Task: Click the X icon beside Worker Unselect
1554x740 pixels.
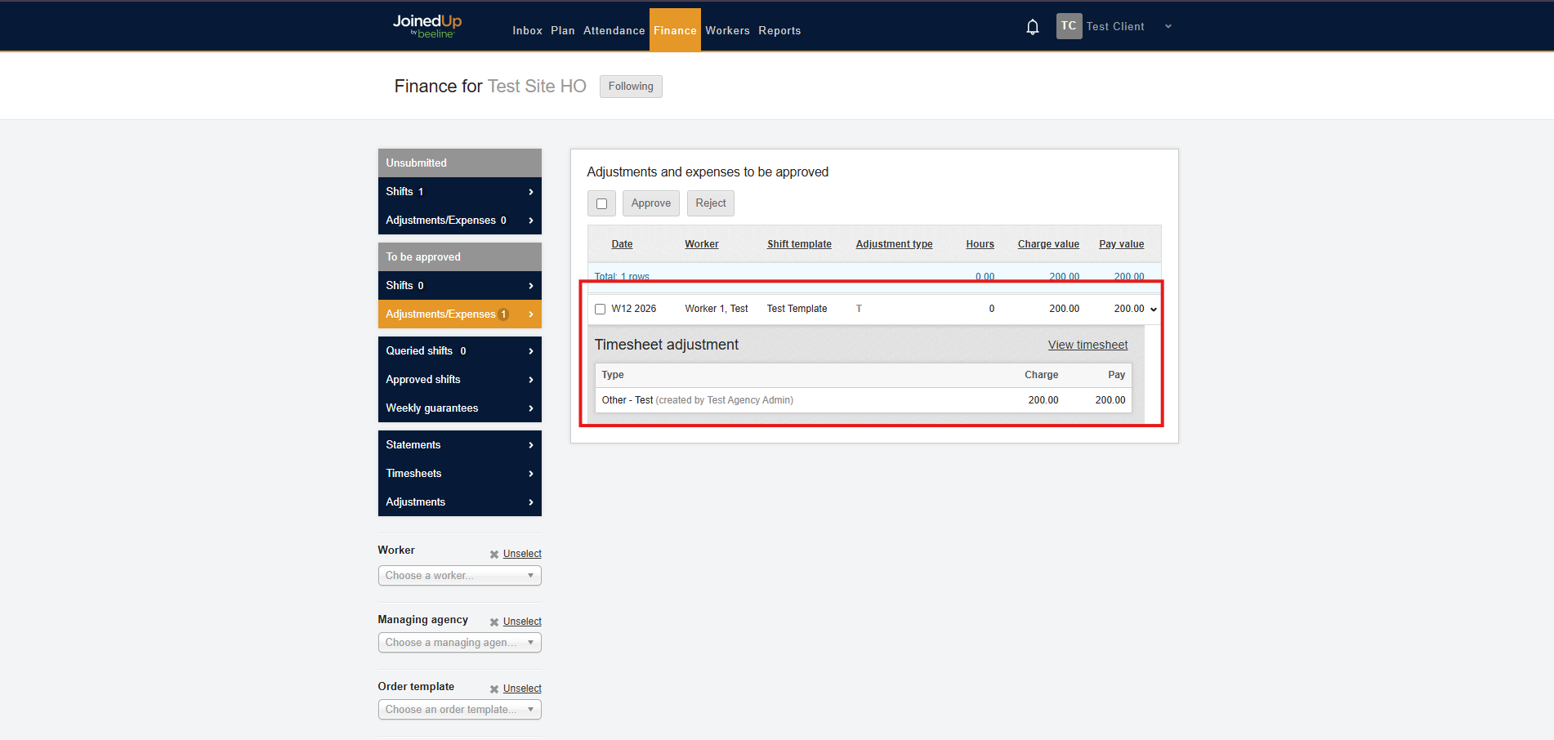Action: tap(494, 555)
